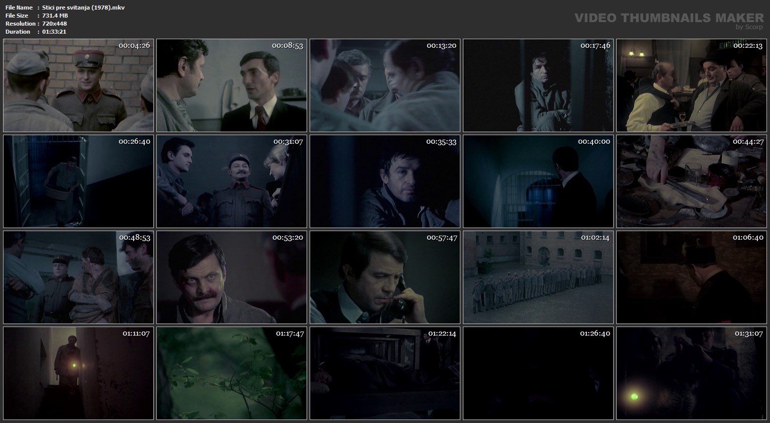Select the thumbnail marked 00:22:13
770x423 pixels.
692,85
